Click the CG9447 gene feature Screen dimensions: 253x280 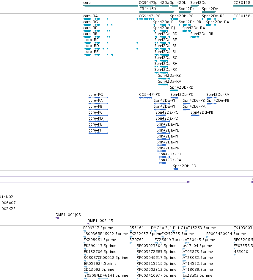click(146, 6)
